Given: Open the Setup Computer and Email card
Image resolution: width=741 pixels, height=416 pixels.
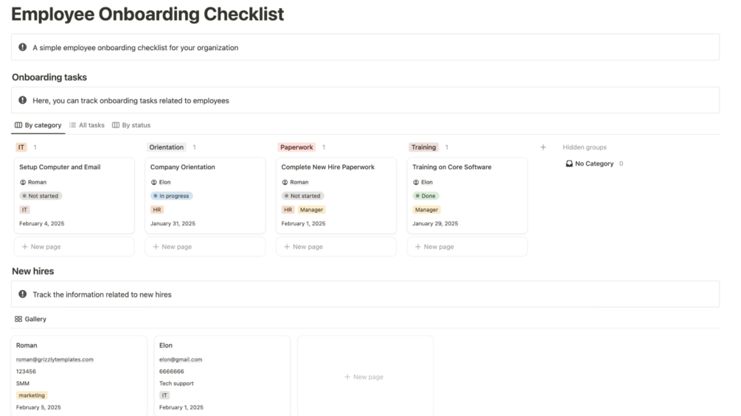Looking at the screenshot, I should click(x=60, y=167).
